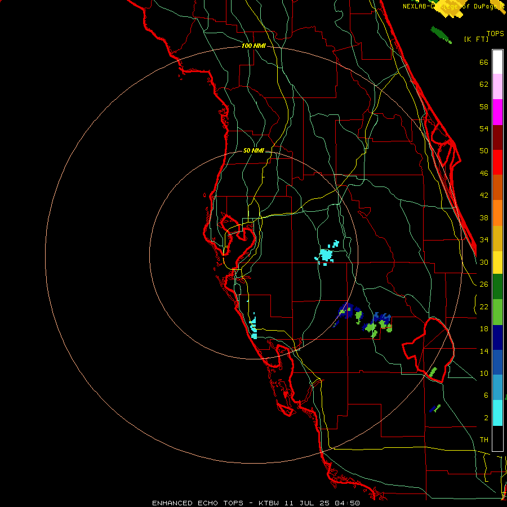This screenshot has width=507, height=507.
Task: Click the legend value '46'
Action: 484,174
